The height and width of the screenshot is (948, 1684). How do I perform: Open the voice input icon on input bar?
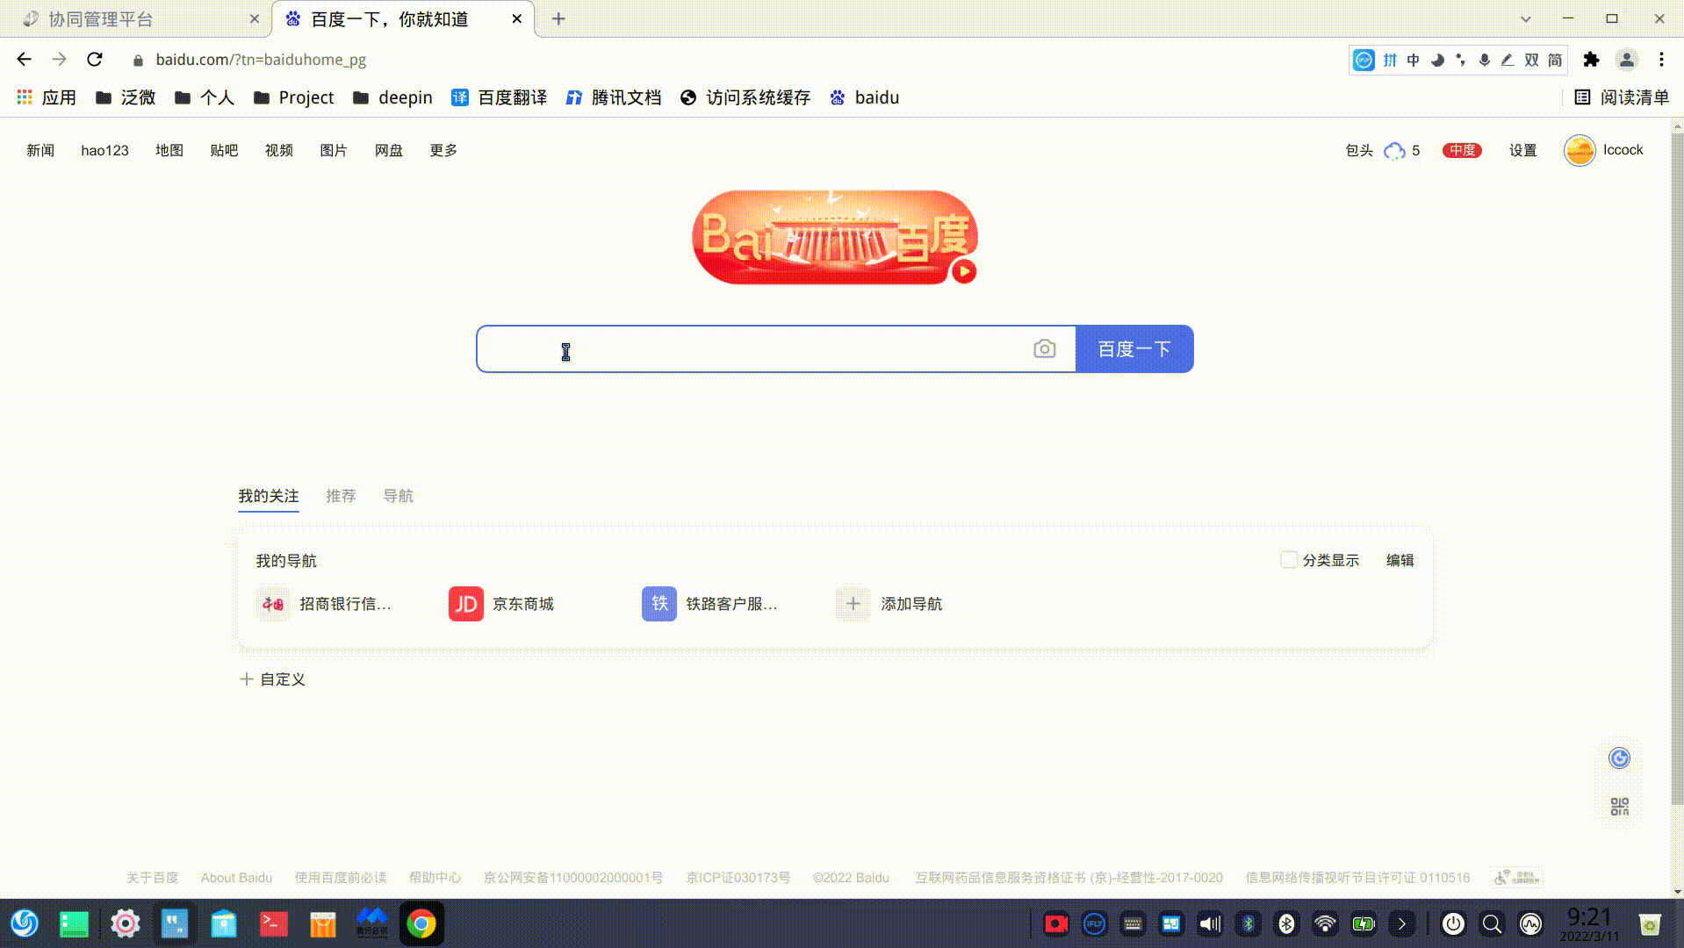[1485, 60]
